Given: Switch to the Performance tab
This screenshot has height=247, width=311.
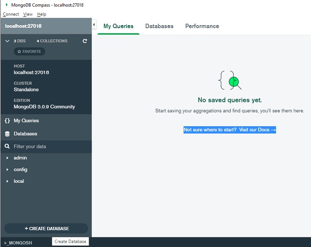Looking at the screenshot, I should tap(202, 26).
